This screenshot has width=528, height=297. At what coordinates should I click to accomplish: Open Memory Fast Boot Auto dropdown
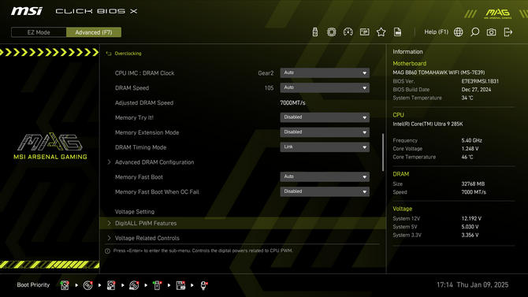(x=325, y=176)
